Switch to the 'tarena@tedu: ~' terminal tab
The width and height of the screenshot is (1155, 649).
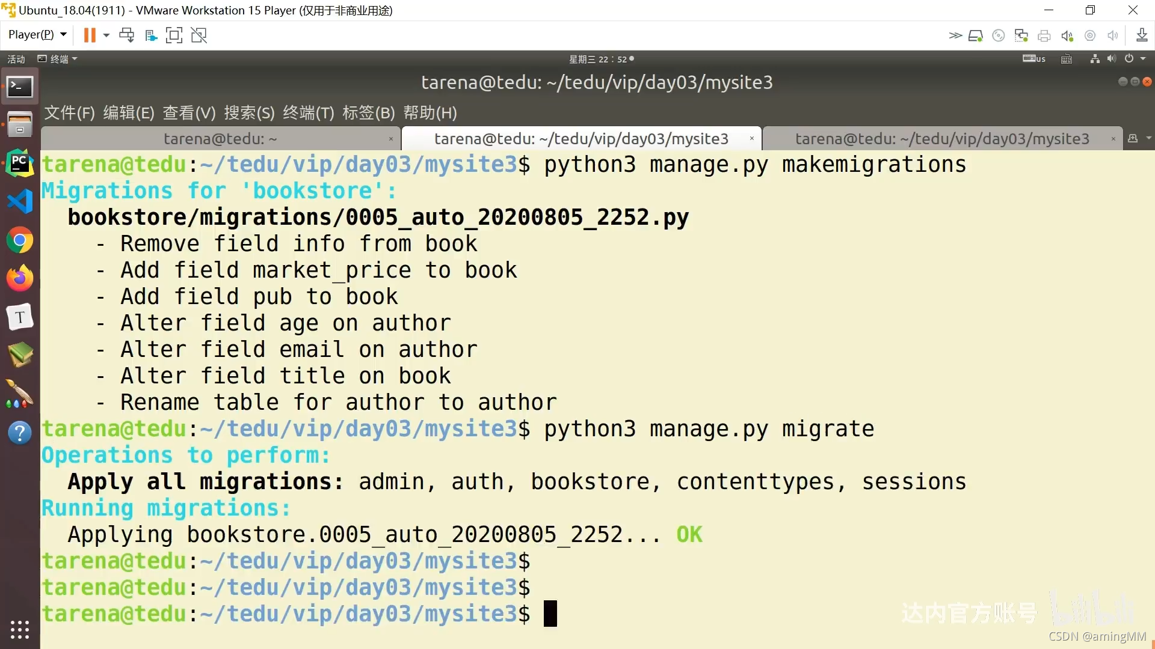(x=220, y=139)
